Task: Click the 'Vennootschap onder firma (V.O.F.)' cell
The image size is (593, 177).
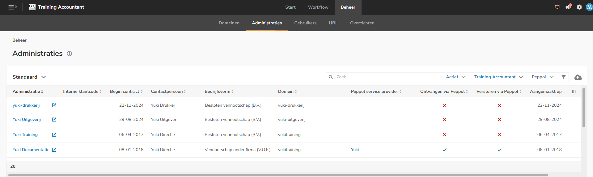Action: pos(237,150)
